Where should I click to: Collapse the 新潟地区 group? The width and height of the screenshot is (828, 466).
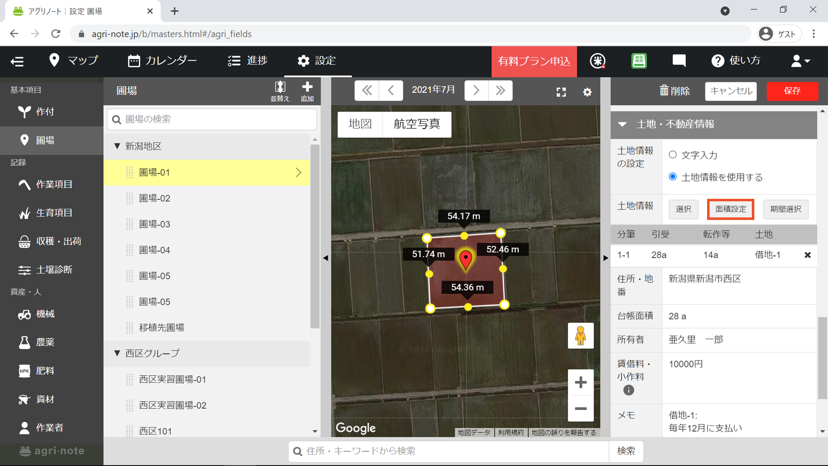[x=117, y=146]
